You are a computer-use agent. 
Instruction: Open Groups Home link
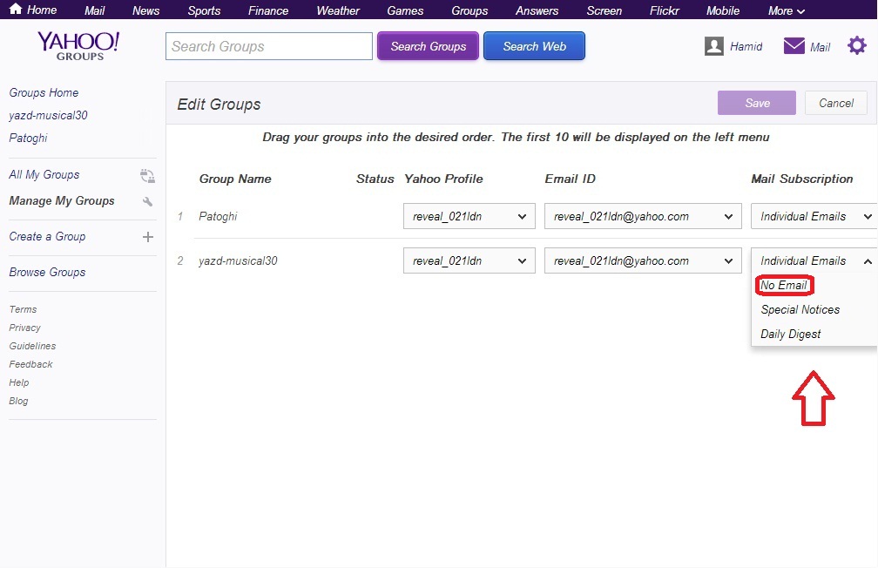click(x=44, y=92)
